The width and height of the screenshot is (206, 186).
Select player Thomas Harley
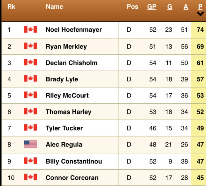68,112
